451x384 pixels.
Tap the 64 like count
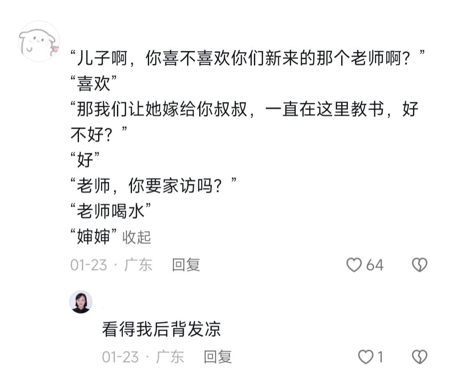click(x=375, y=265)
